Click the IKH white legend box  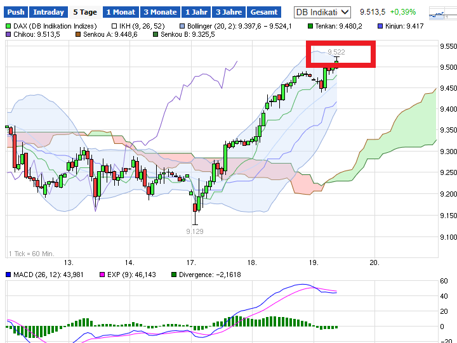click(114, 26)
